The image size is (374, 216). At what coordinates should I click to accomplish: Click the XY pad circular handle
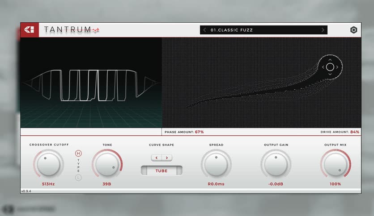point(330,67)
